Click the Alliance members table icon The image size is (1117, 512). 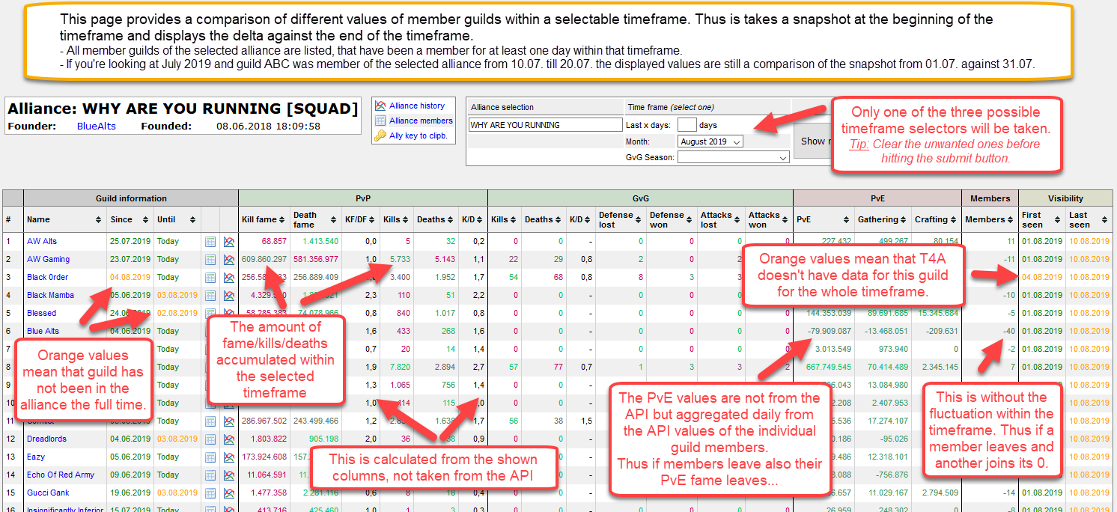[x=380, y=121]
